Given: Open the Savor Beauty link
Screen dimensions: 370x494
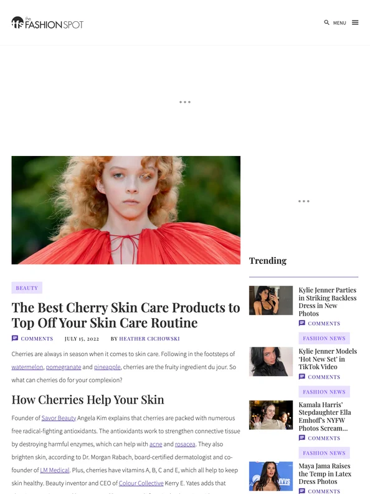Looking at the screenshot, I should (59, 418).
